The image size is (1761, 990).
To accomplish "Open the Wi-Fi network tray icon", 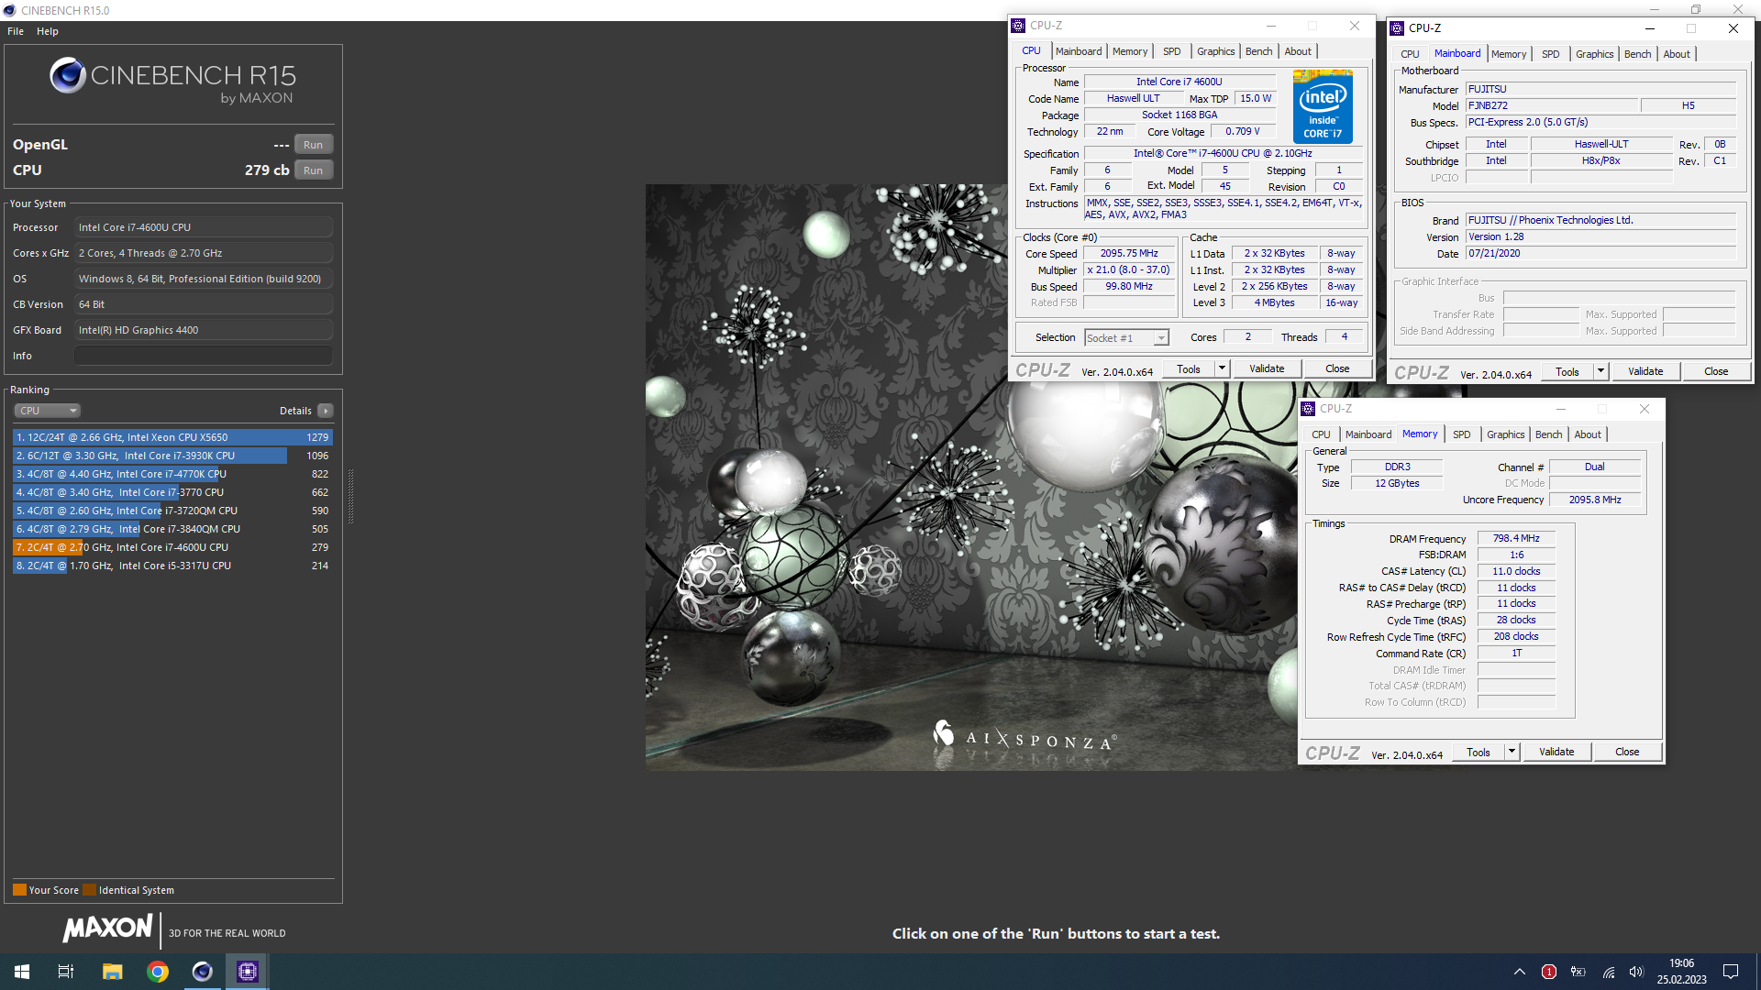I will [x=1608, y=972].
